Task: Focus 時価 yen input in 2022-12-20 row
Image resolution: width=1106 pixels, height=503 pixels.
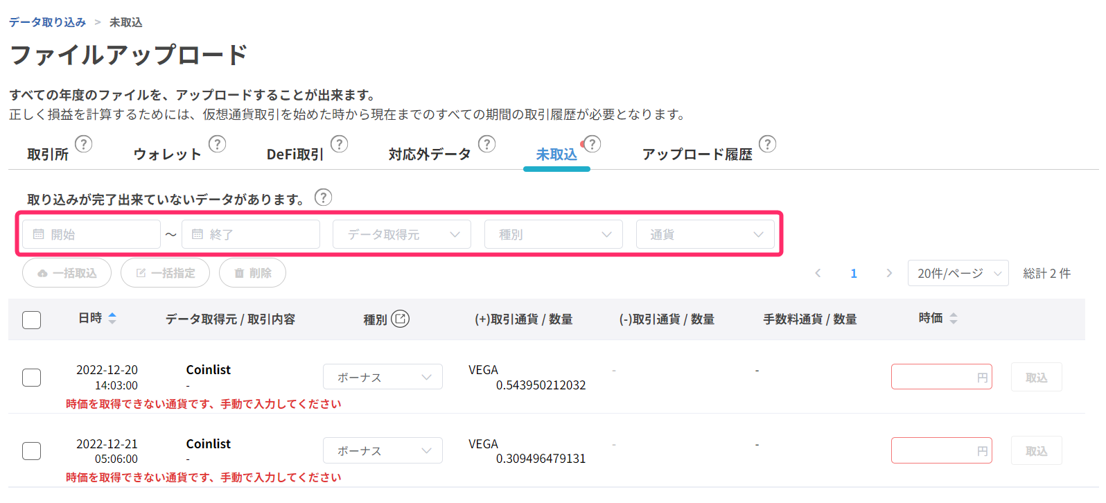Action: 942,377
